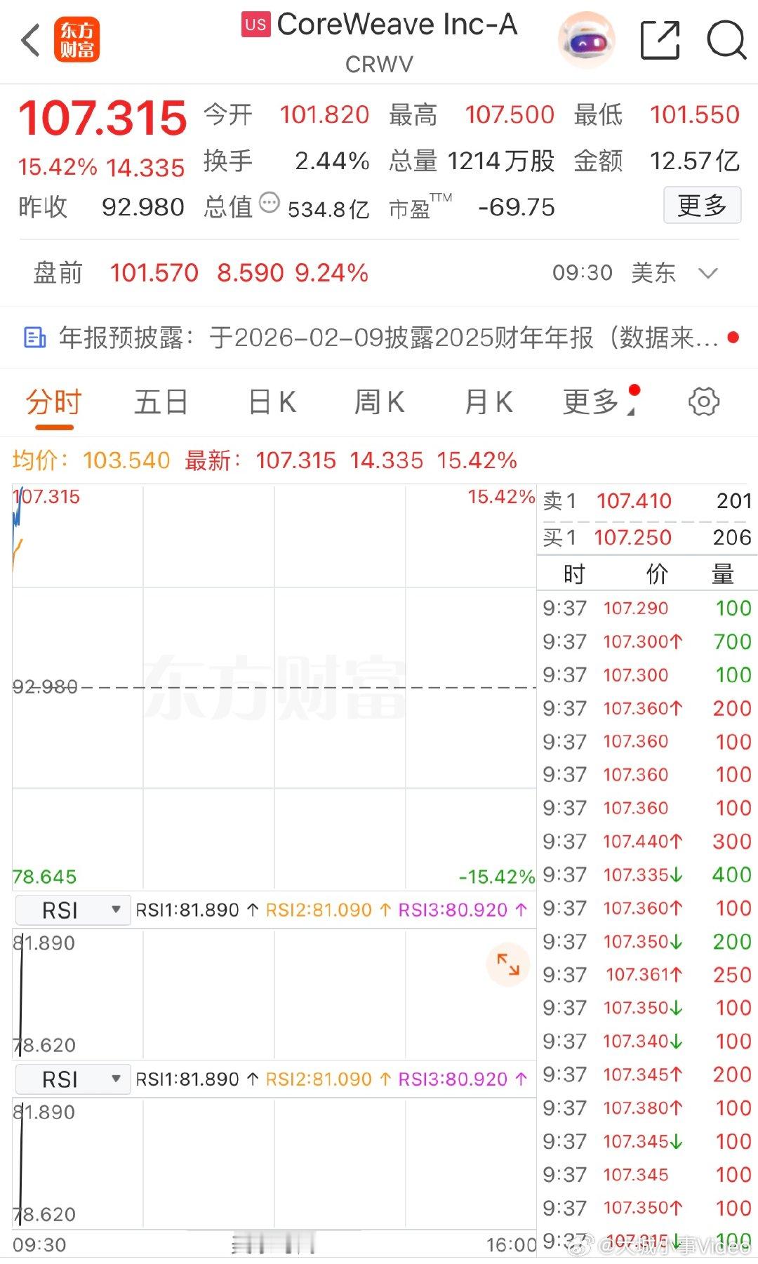Tap the trade row 107.440↑ 300
The width and height of the screenshot is (758, 1264).
[647, 841]
